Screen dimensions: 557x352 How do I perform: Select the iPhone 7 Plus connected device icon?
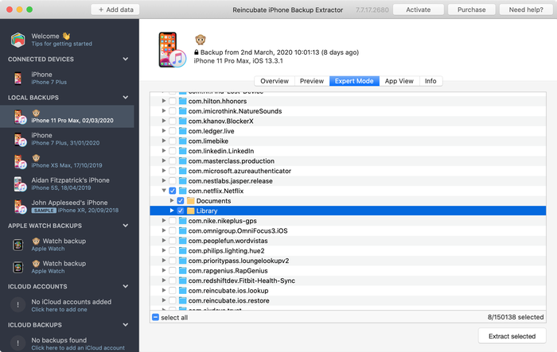pos(18,78)
